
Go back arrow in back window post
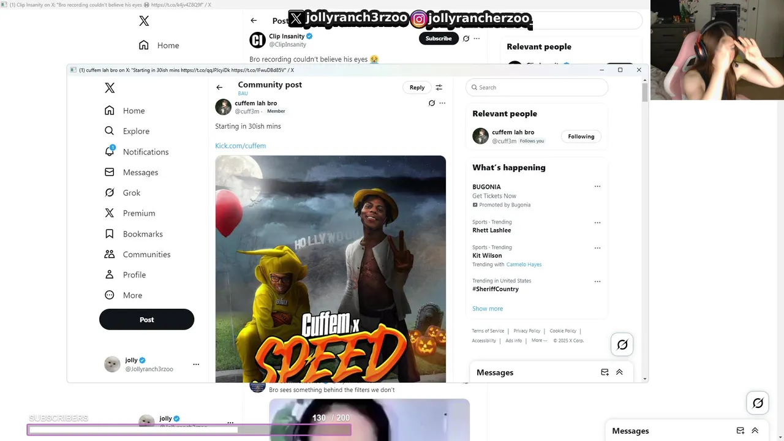point(254,21)
